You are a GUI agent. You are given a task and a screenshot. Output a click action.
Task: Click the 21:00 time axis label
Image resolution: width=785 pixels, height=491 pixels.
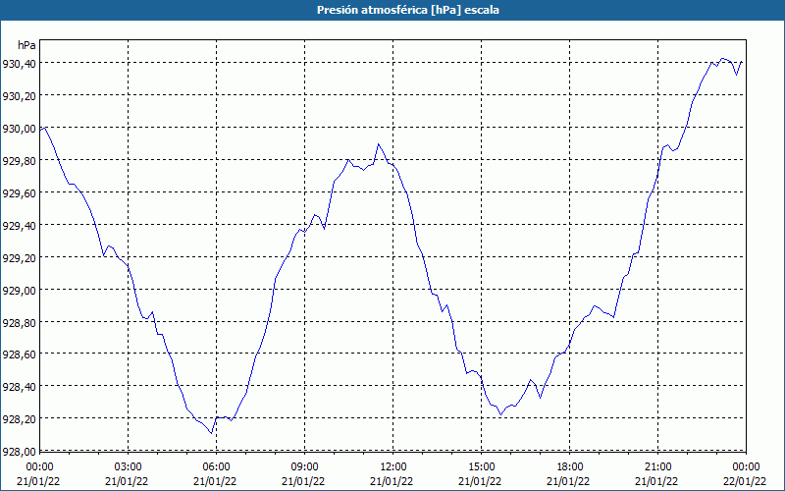pyautogui.click(x=657, y=466)
